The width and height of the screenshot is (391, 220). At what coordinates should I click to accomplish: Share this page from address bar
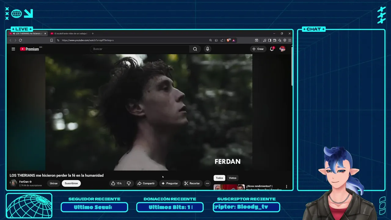click(x=222, y=40)
